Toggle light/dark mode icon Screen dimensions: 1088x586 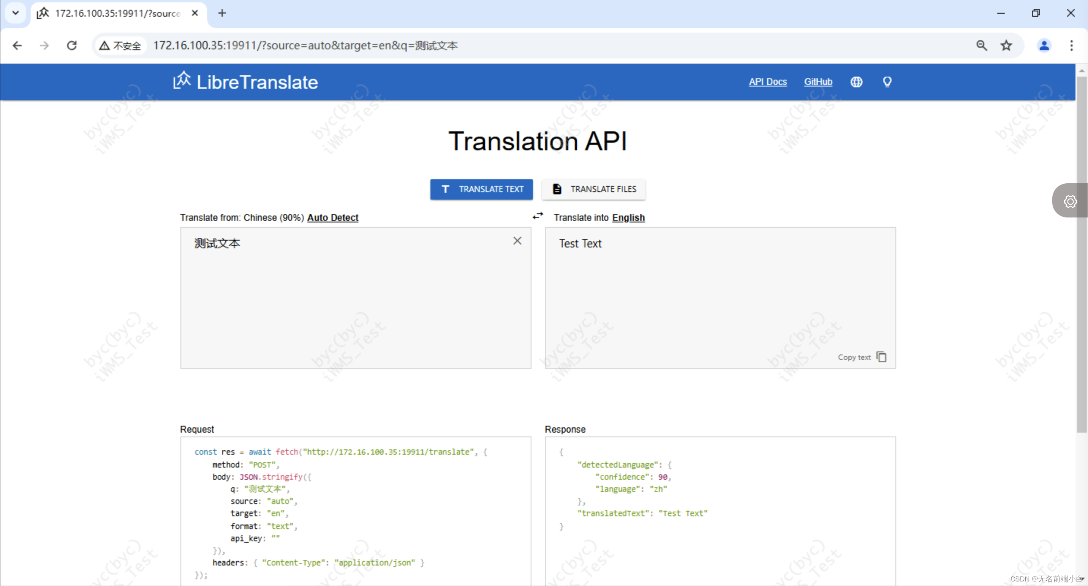(887, 82)
